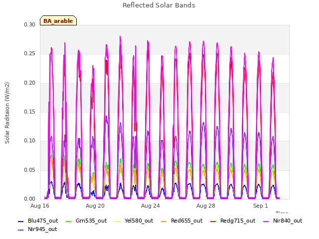Screen dimensions: 319x239
Task: Click the 0.15 y-axis tick label
Action: [29, 112]
